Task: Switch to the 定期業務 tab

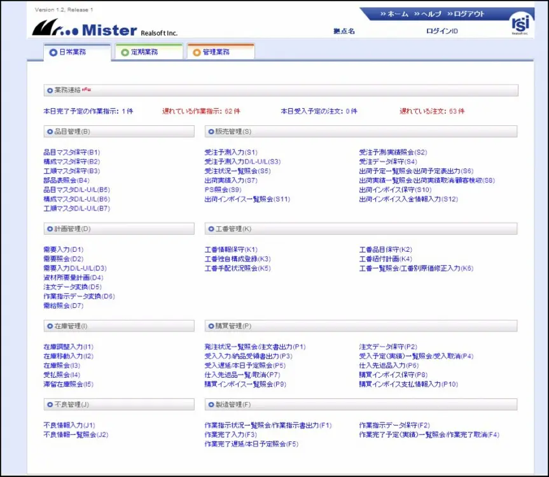Action: 149,52
